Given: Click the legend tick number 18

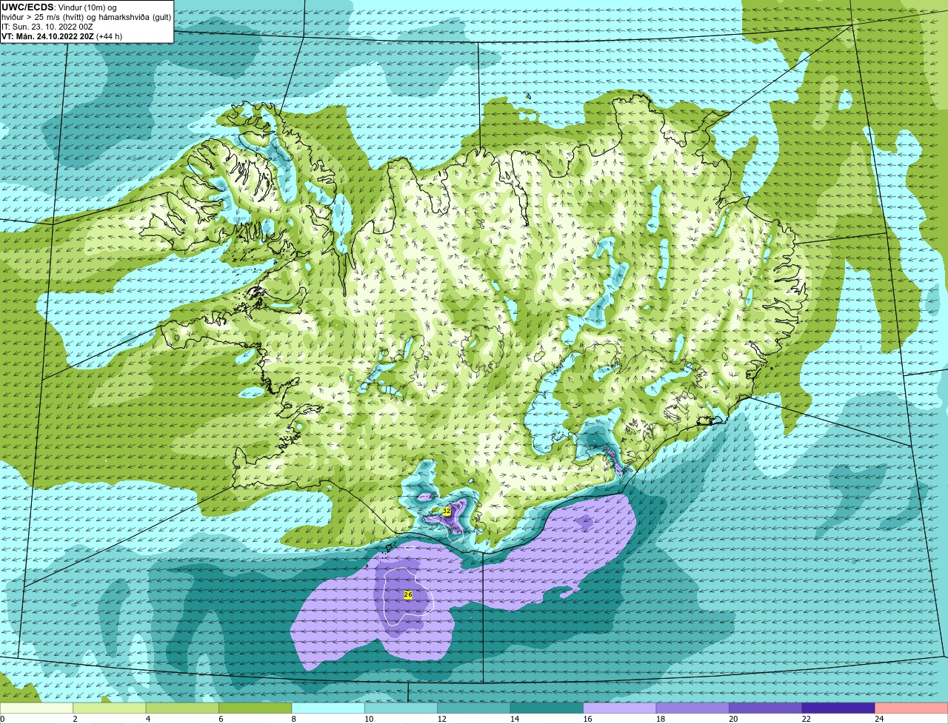Looking at the screenshot, I should (661, 719).
